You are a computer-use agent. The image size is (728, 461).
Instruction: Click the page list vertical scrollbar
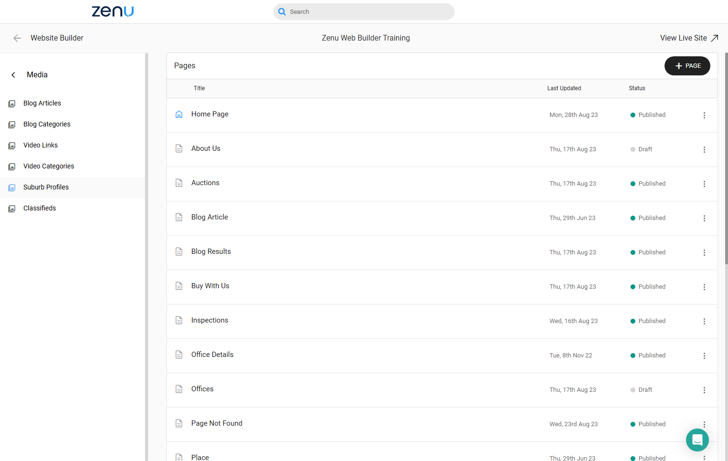click(x=726, y=158)
